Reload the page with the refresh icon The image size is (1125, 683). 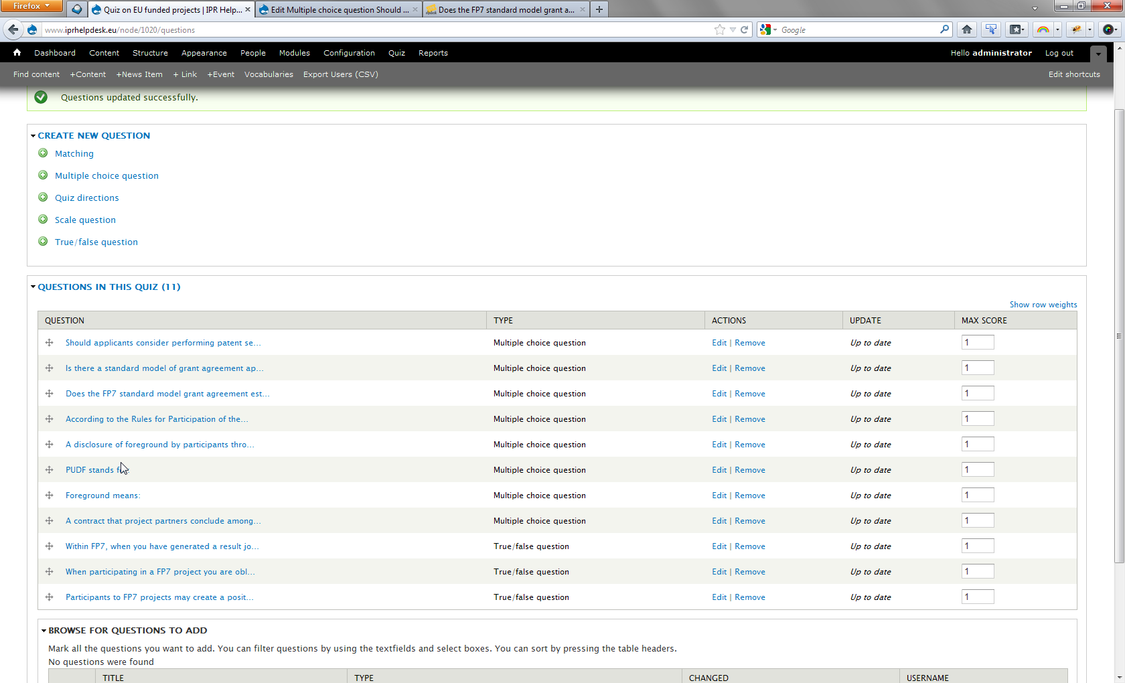(744, 29)
